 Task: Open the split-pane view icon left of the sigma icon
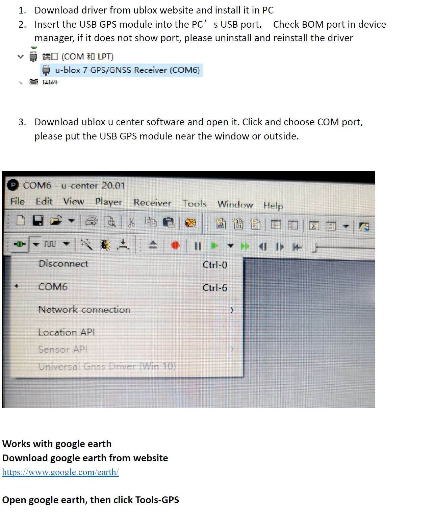293,225
